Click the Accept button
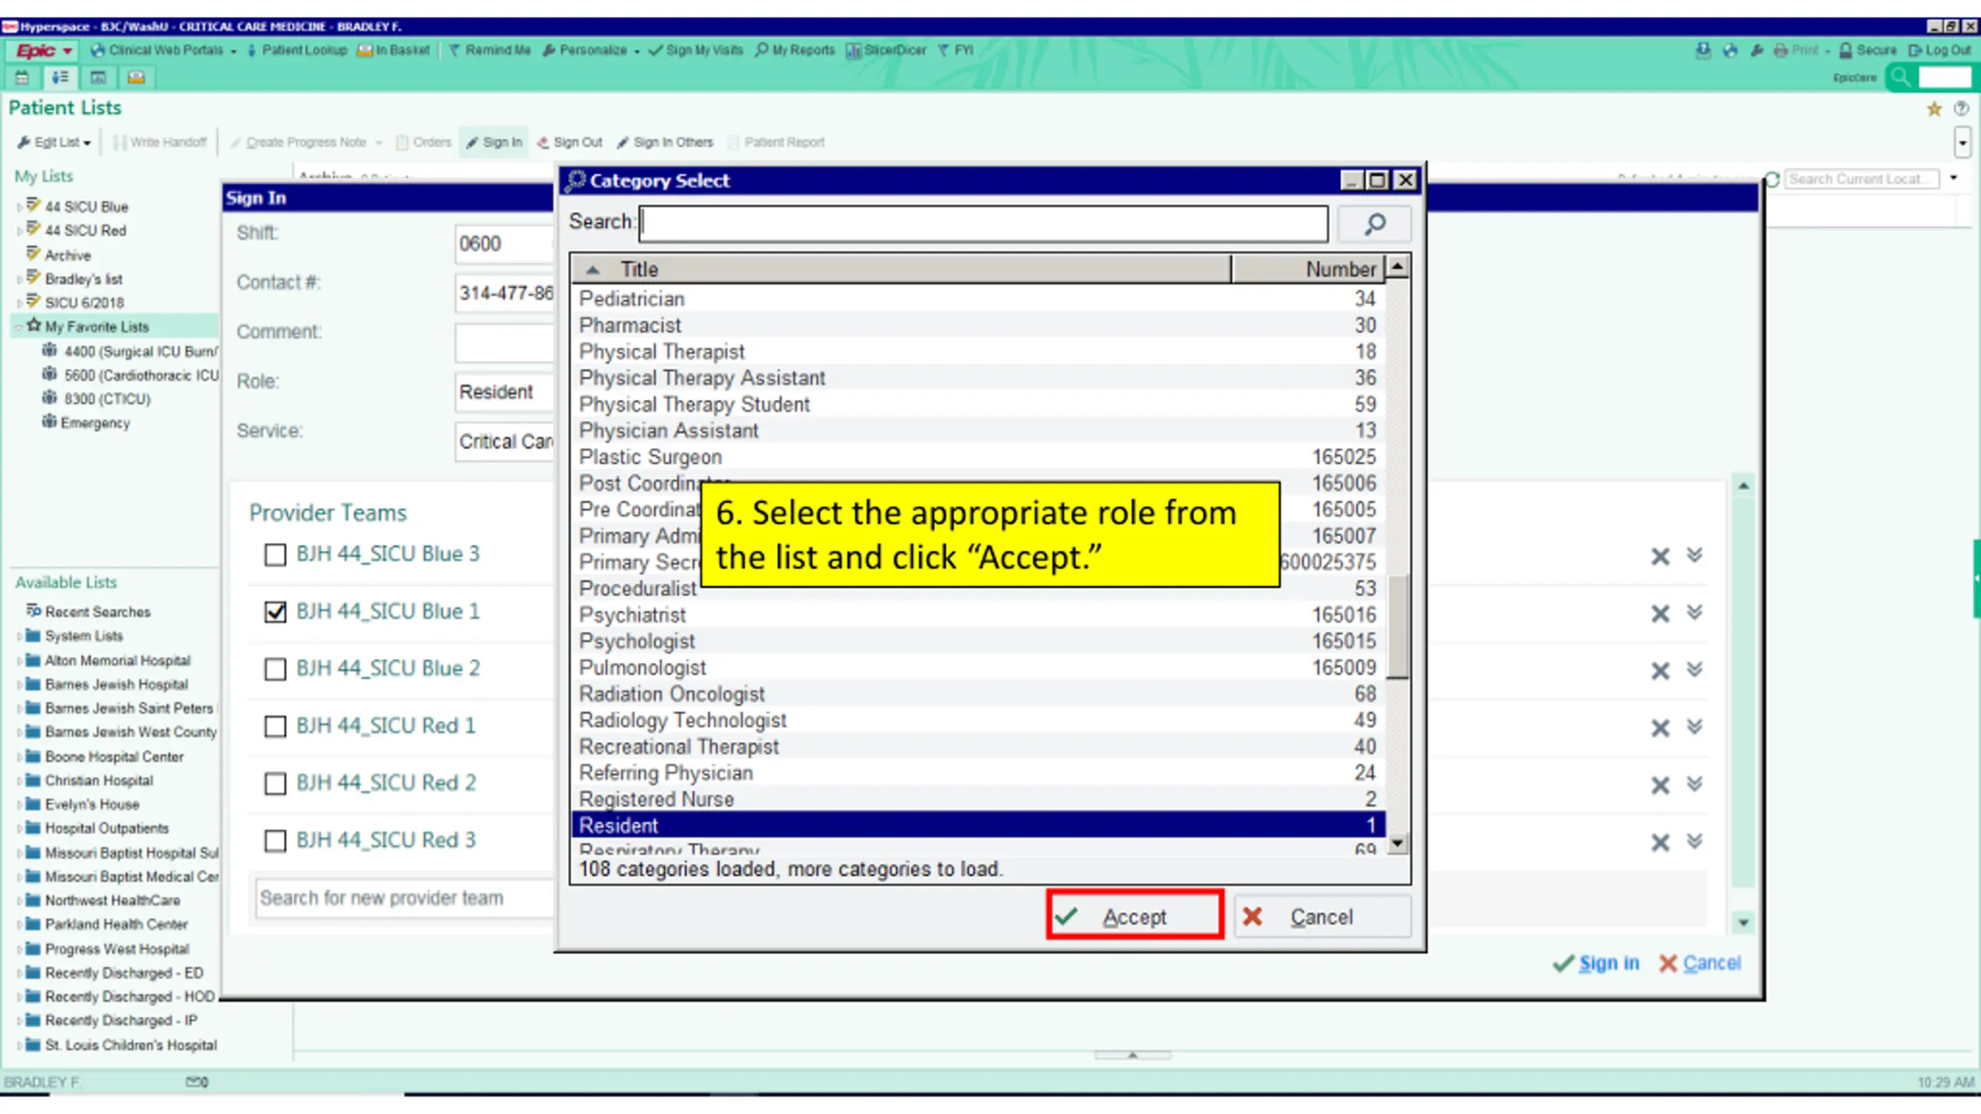 1134,916
